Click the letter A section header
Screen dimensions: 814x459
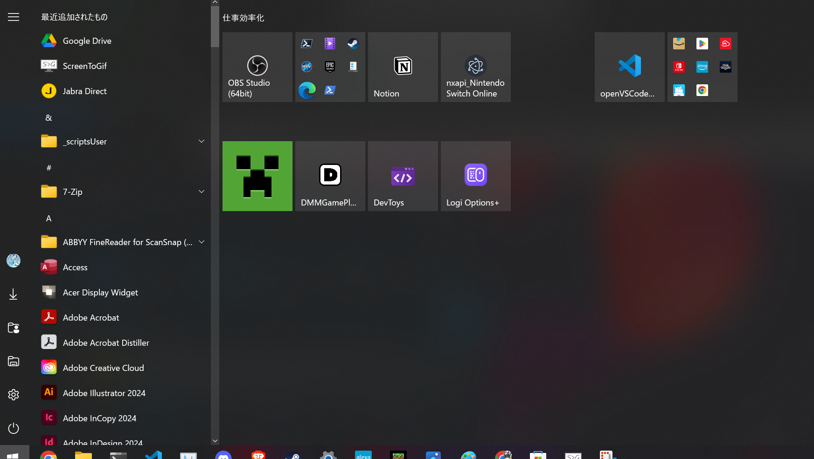tap(49, 219)
